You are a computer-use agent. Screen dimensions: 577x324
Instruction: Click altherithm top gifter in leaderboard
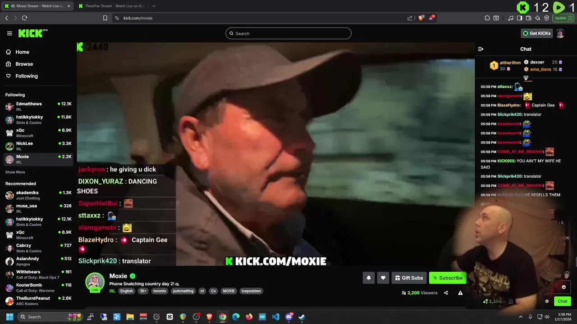(x=505, y=66)
